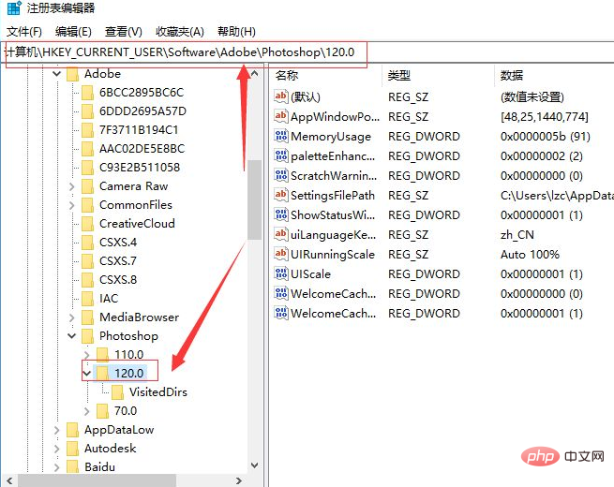
Task: Select the UIRunningScale string icon
Action: [281, 254]
